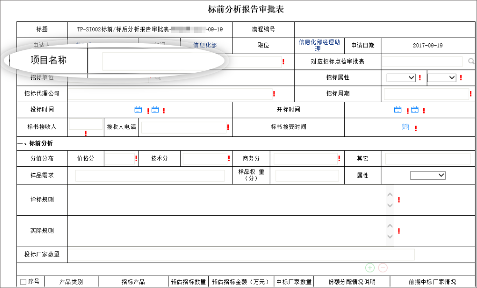The image size is (477, 288).
Task: Click the 分值分布 row label
Action: pos(42,159)
